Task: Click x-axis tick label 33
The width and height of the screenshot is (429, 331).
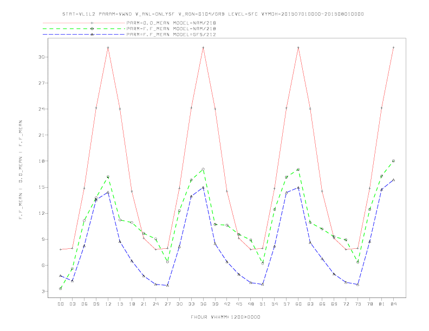Action: tap(191, 304)
